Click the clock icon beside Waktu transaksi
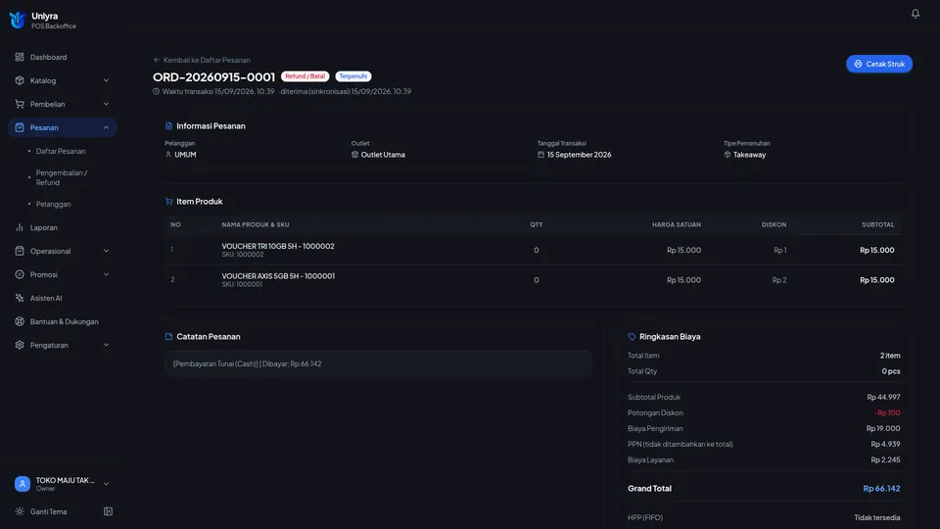940x529 pixels. [156, 91]
